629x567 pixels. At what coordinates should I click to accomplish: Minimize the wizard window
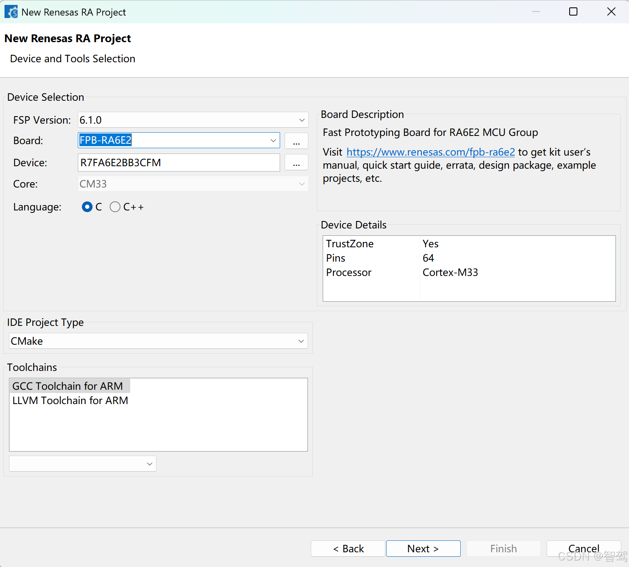point(536,11)
